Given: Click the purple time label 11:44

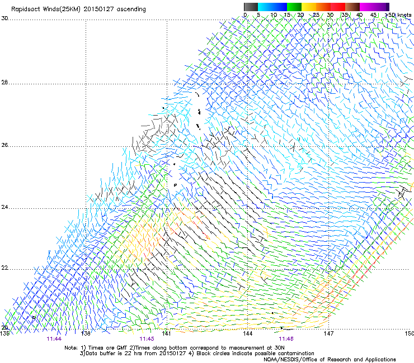Looking at the screenshot, I should [x=54, y=339].
